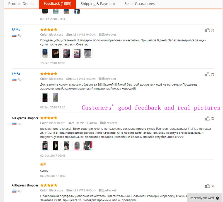Open first photo in Black heart review

pyautogui.click(x=45, y=146)
